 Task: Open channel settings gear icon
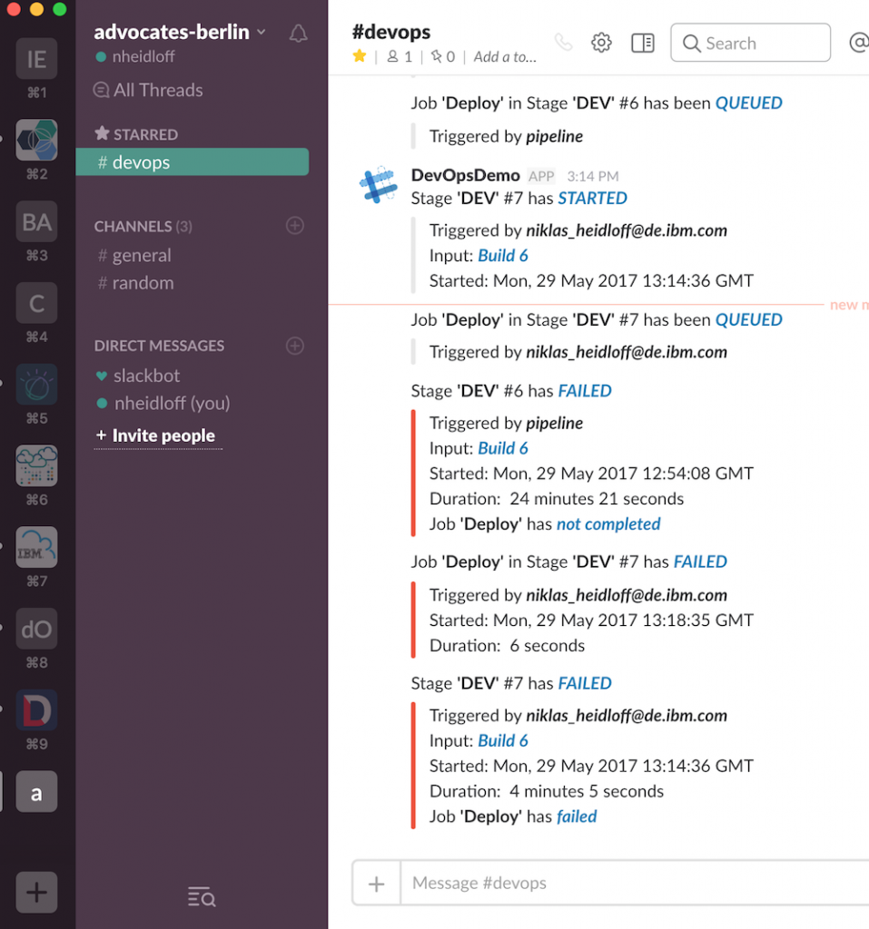601,43
